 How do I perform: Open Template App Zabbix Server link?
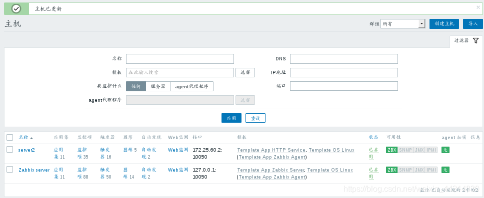270,170
